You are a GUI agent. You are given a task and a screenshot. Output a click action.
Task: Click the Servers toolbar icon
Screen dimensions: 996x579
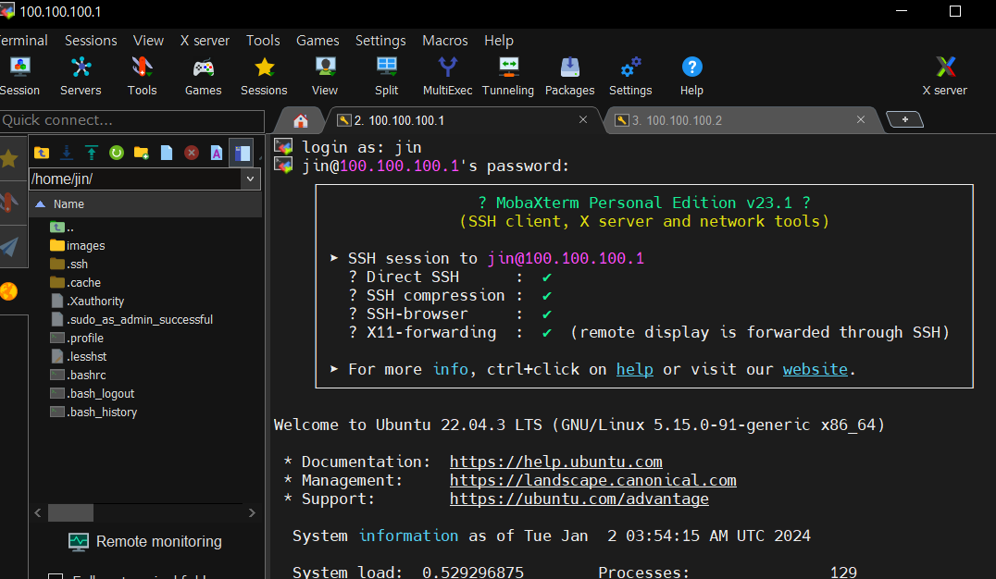[81, 76]
